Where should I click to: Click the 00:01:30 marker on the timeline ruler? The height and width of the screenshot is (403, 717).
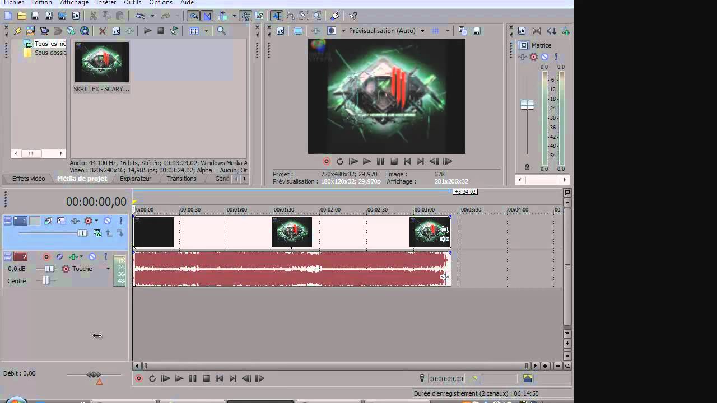point(283,210)
